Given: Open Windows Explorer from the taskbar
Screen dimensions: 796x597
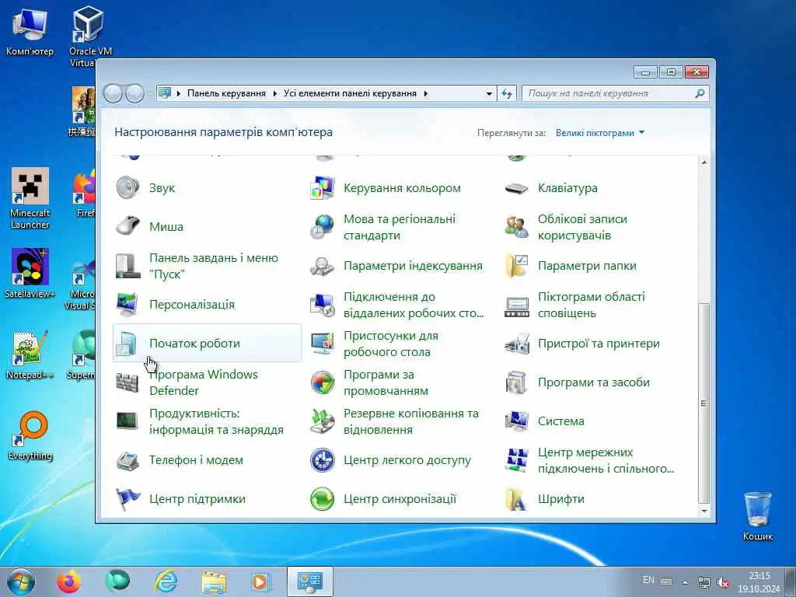Looking at the screenshot, I should point(215,581).
